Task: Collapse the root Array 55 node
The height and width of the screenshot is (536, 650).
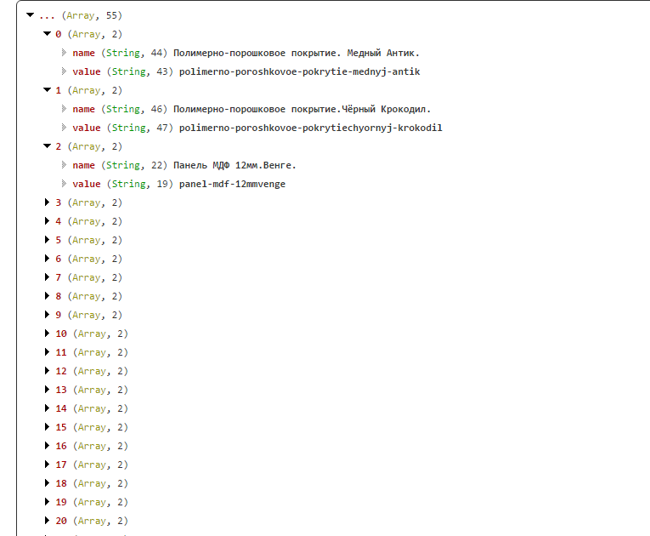Action: pyautogui.click(x=31, y=15)
